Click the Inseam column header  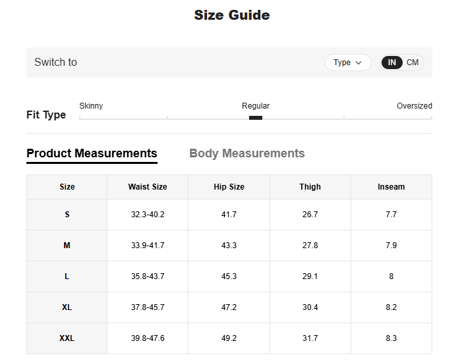click(391, 187)
